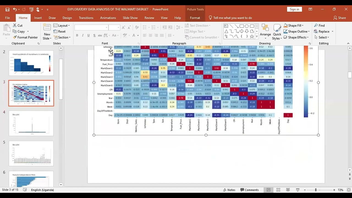Viewport: 352px width, 198px height.
Task: Open Find dialog
Action: [319, 26]
